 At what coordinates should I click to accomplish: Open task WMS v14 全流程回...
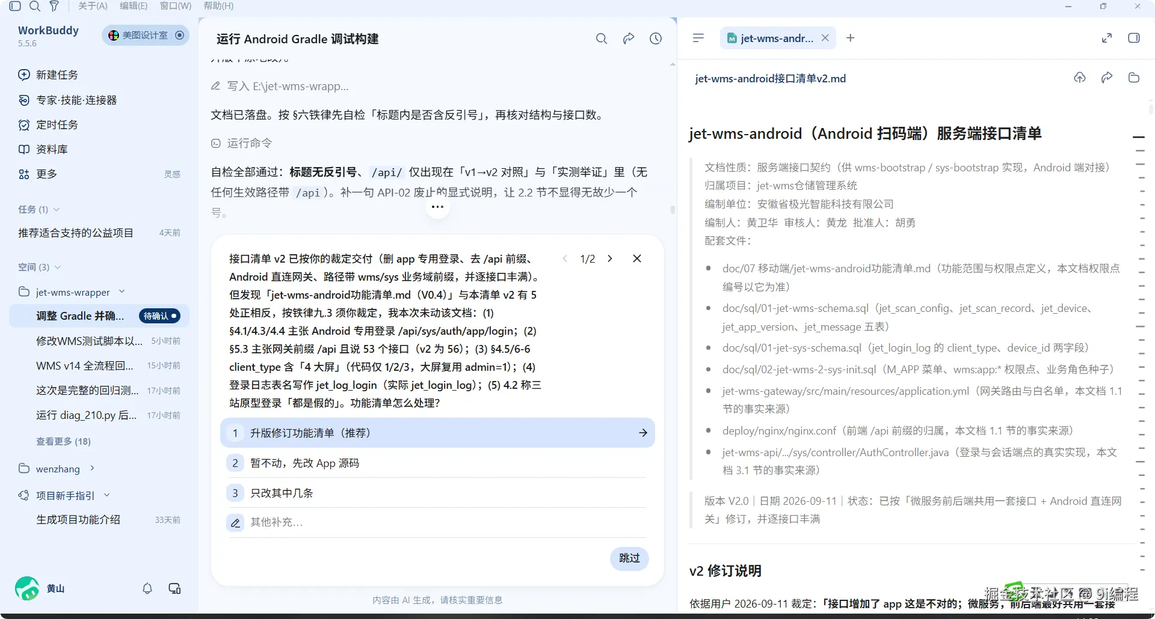click(x=99, y=365)
